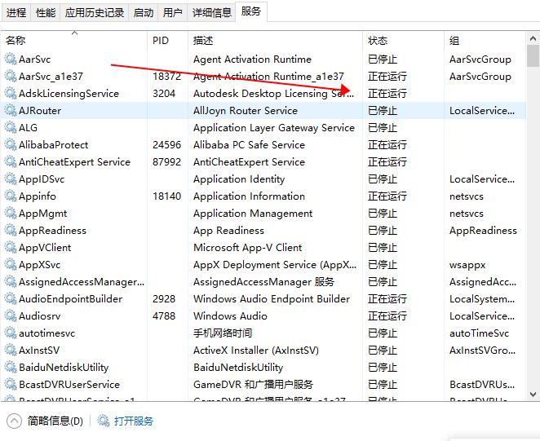Sort services by the 状态 column header
Viewport: 540px width, 441px height.
coord(378,40)
